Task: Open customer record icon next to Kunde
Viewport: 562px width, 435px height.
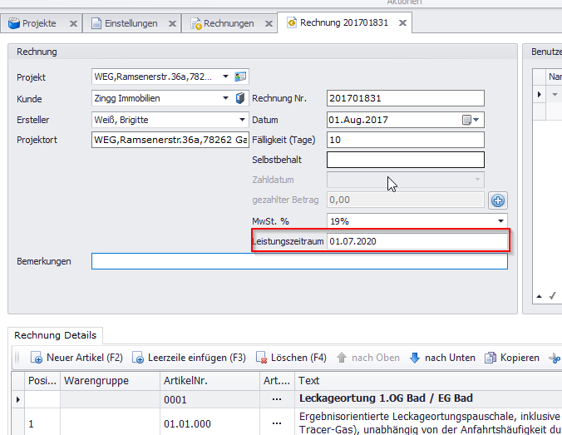Action: pyautogui.click(x=241, y=98)
